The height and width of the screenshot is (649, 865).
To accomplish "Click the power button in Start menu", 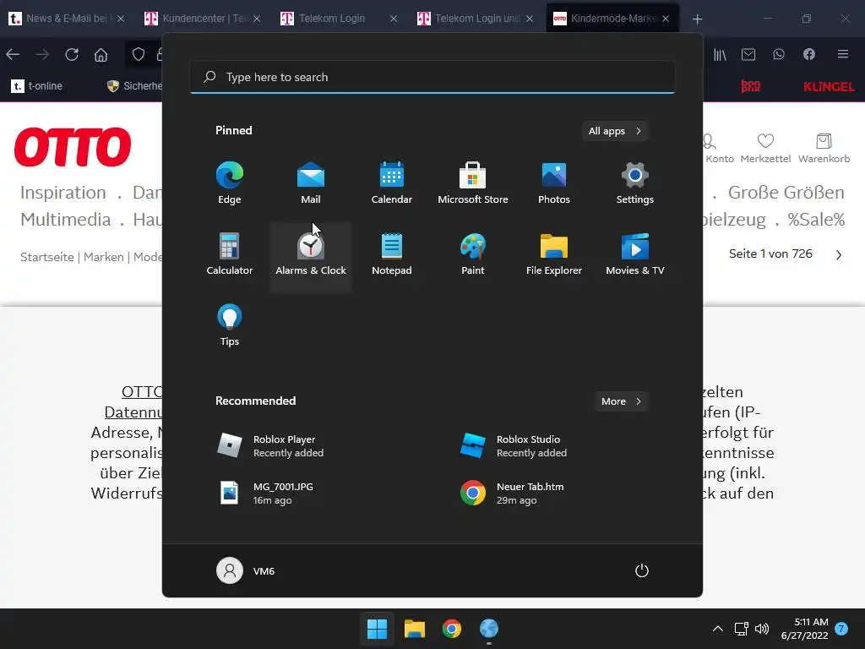I will pyautogui.click(x=642, y=570).
